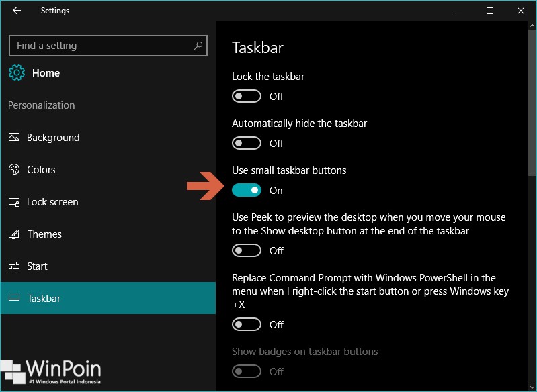Click the scrollbar down arrow

(532, 388)
